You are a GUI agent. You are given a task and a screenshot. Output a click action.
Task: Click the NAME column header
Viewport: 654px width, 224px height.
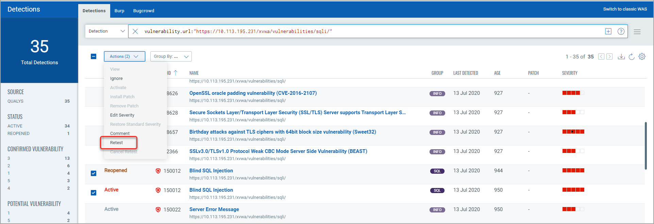click(194, 73)
